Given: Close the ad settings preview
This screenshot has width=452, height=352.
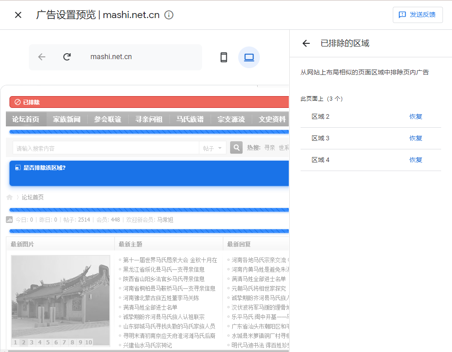Looking at the screenshot, I should (x=18, y=15).
